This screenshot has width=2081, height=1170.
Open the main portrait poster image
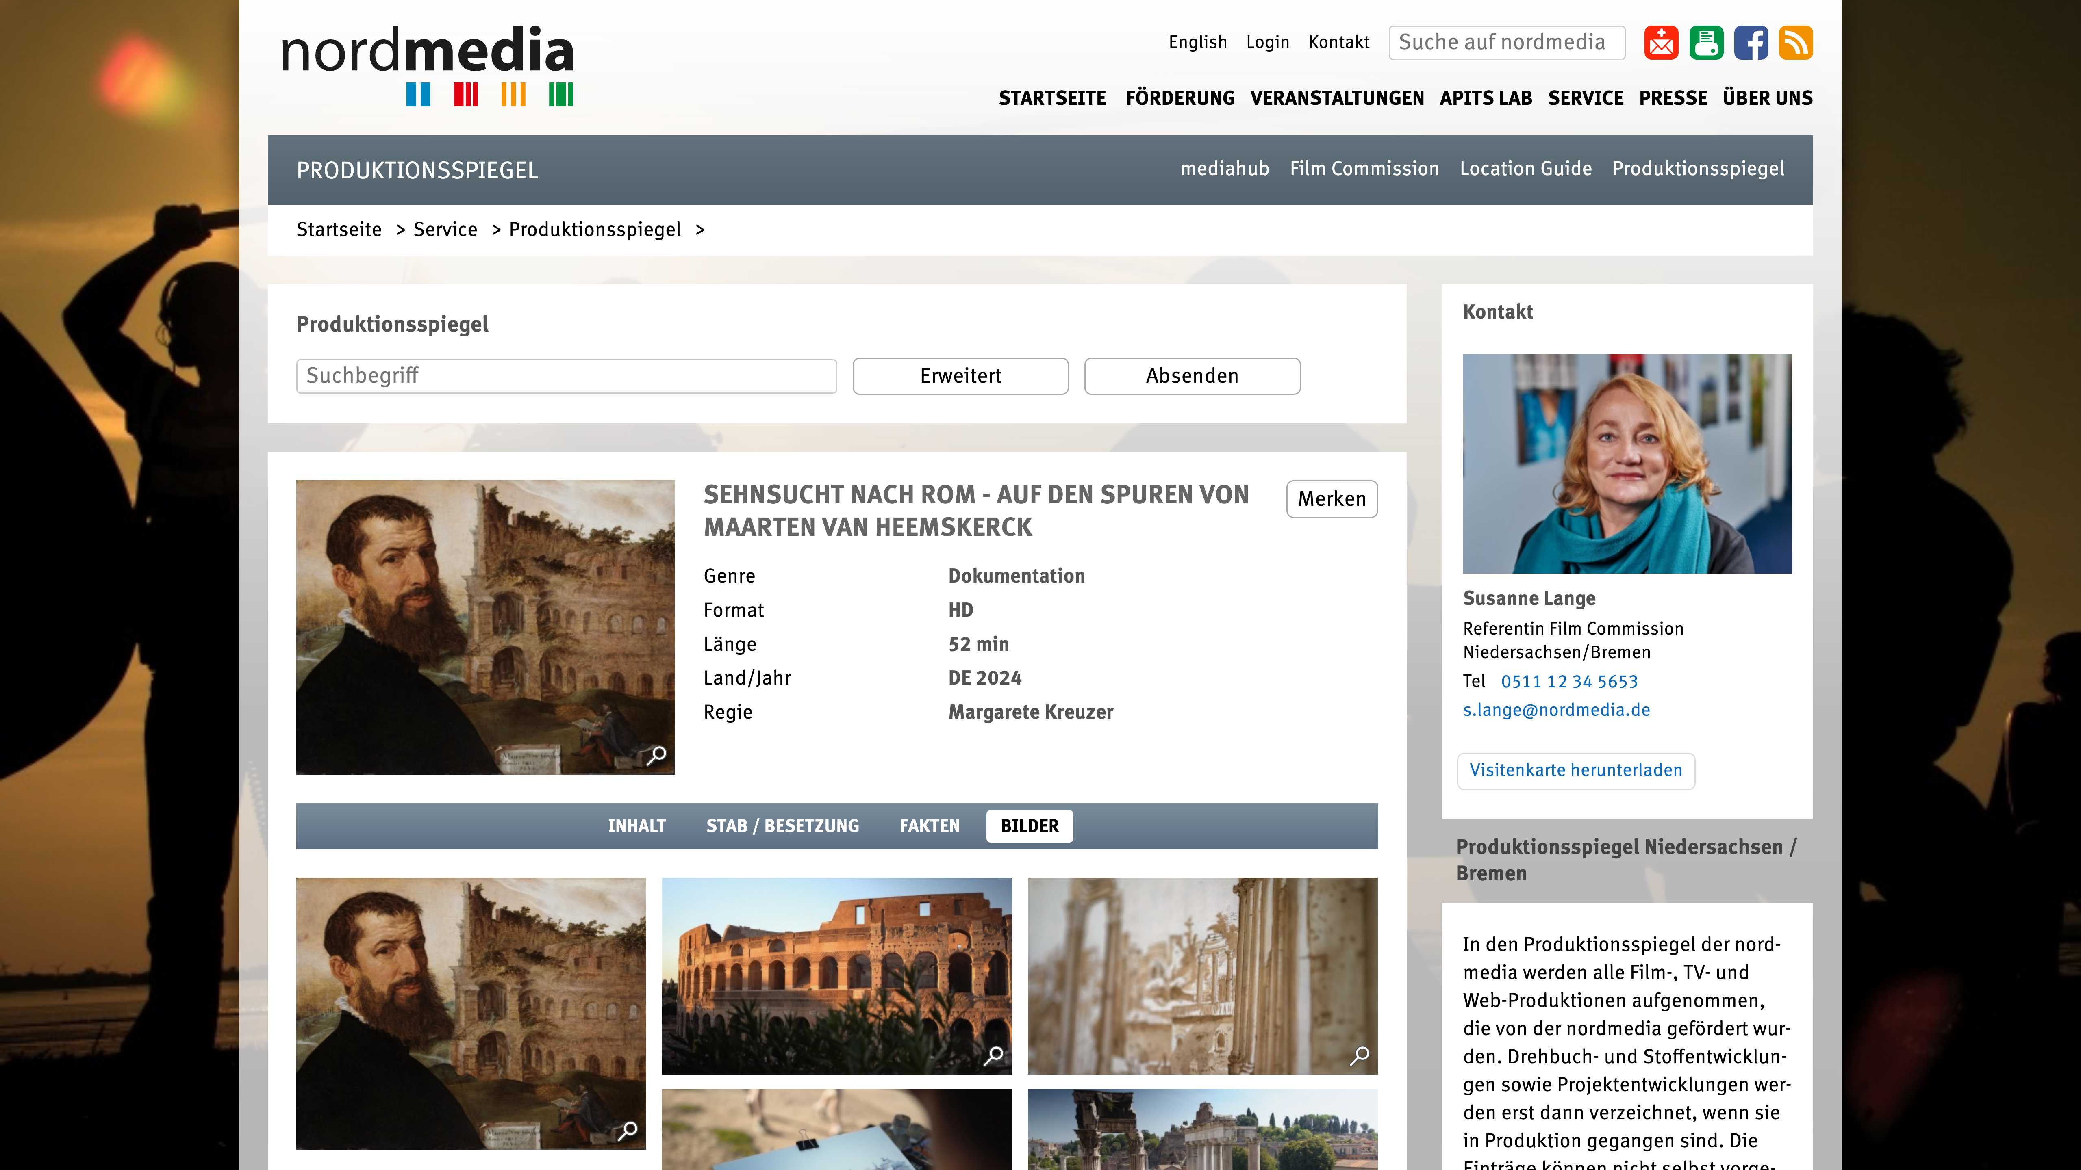(x=486, y=627)
